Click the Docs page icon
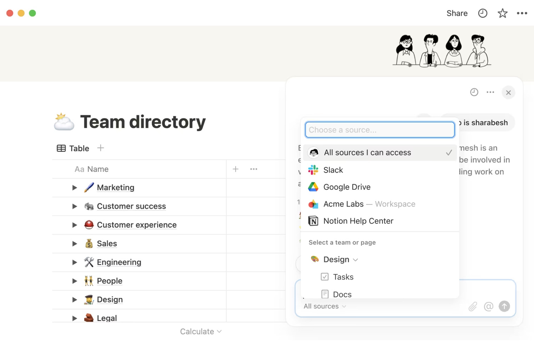 click(325, 294)
